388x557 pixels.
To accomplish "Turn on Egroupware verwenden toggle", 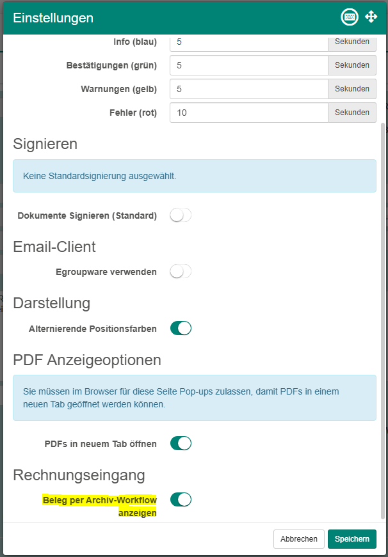I will point(181,272).
